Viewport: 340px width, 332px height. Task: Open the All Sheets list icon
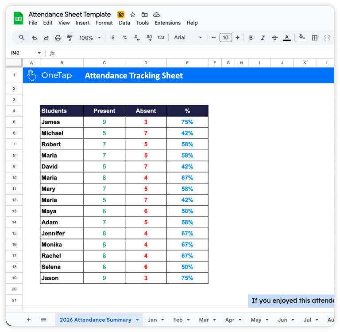click(43, 320)
